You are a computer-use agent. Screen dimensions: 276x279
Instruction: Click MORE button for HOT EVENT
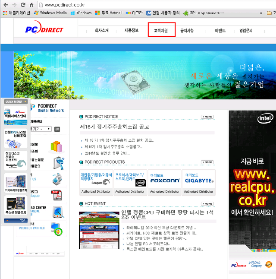coord(207,203)
